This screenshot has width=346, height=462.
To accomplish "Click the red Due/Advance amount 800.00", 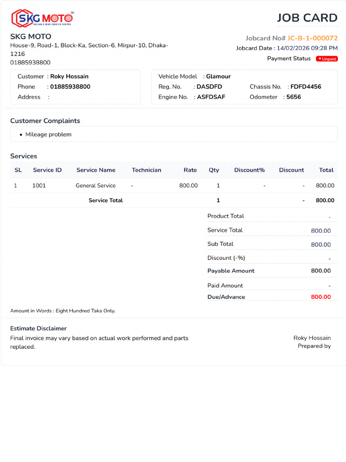I will pyautogui.click(x=321, y=297).
